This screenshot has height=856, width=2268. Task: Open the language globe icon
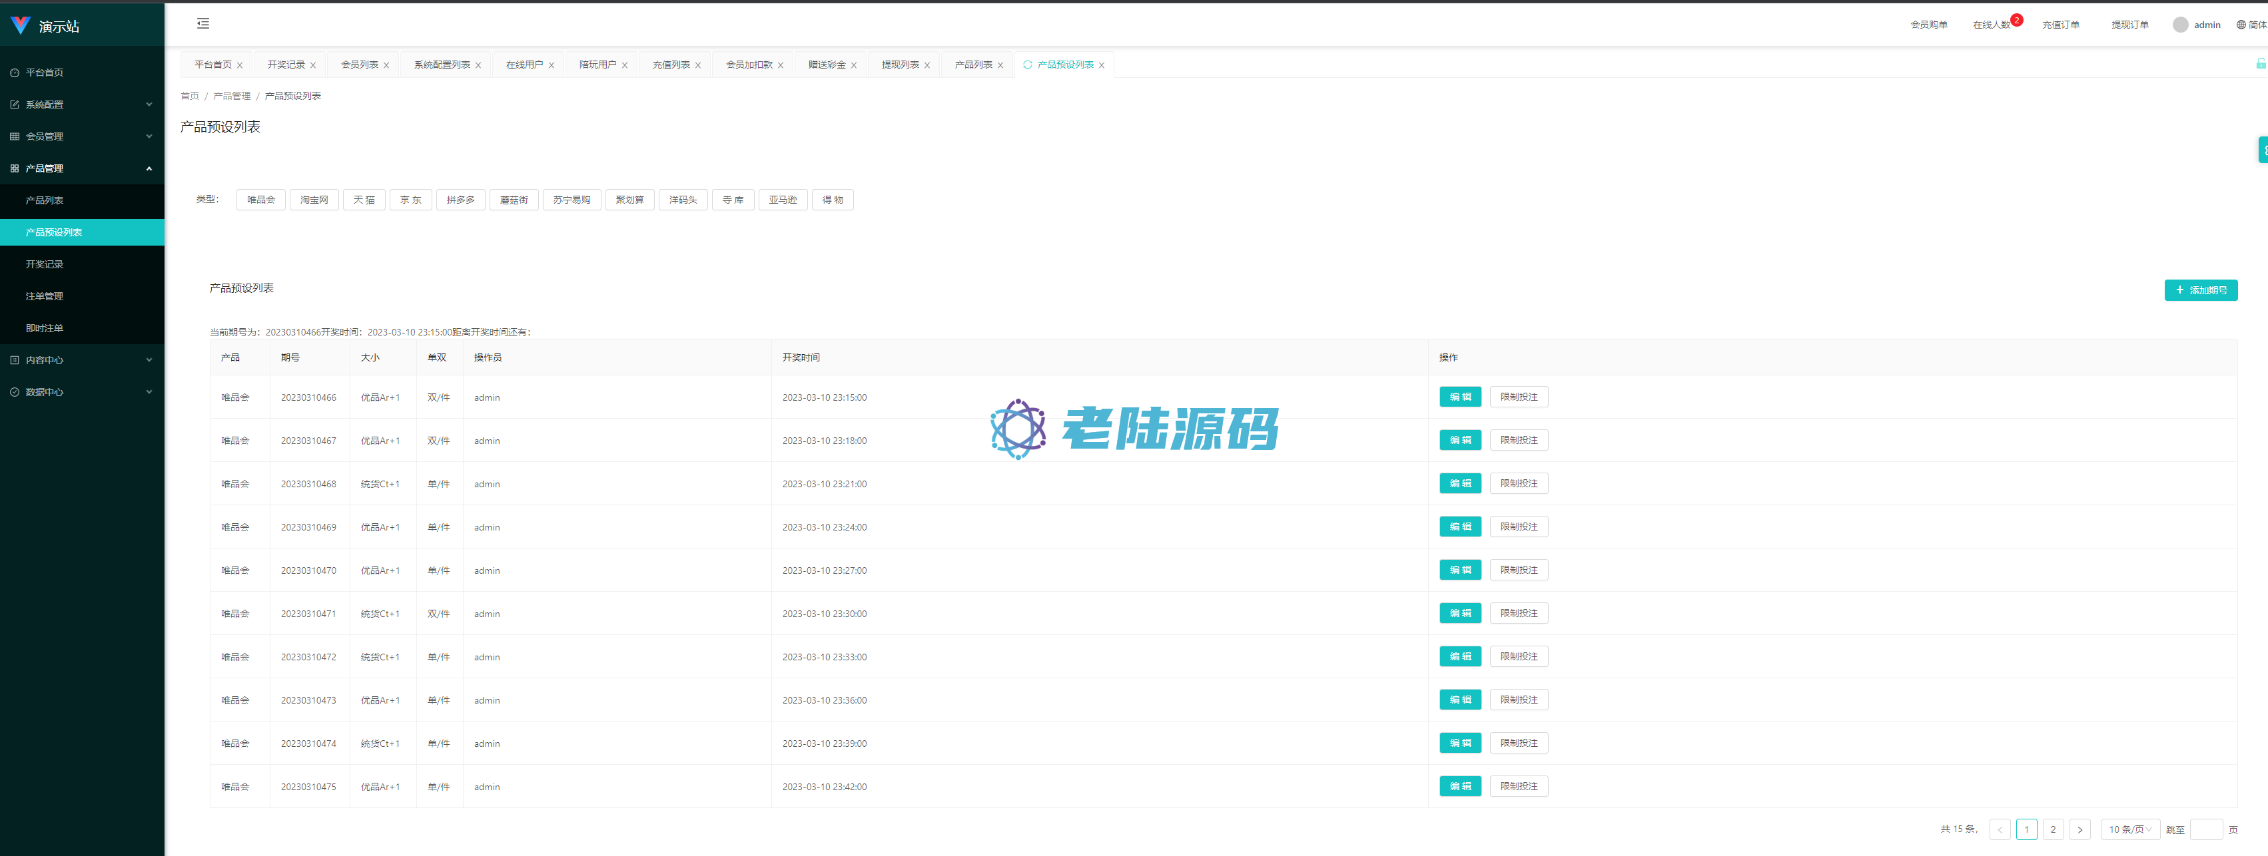(x=2241, y=25)
